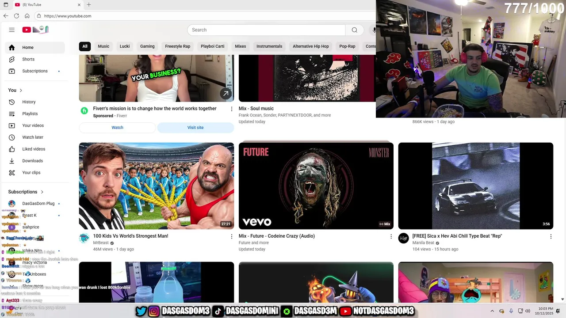566x318 pixels.
Task: Click the Manila Beat channel avatar
Action: click(403, 238)
